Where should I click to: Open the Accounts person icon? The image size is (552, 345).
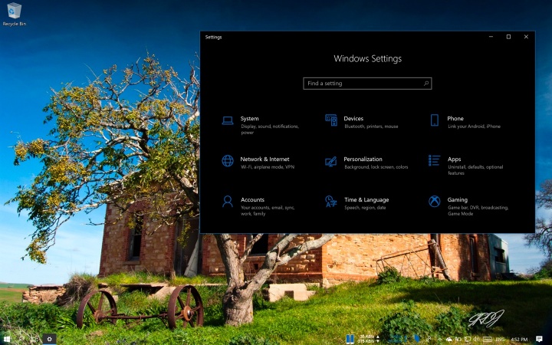click(228, 202)
